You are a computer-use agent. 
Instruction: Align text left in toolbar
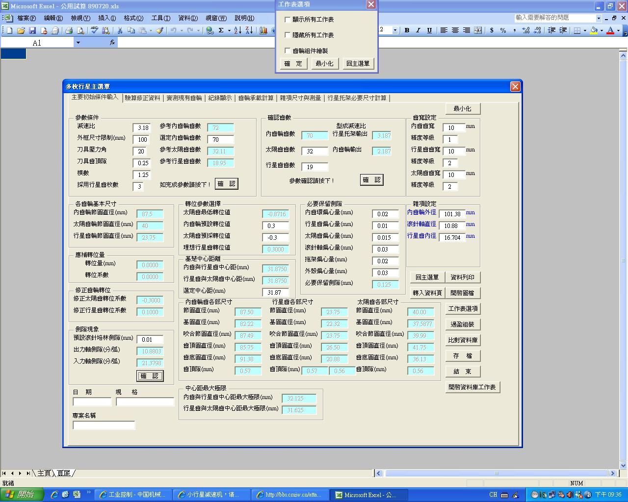point(444,30)
